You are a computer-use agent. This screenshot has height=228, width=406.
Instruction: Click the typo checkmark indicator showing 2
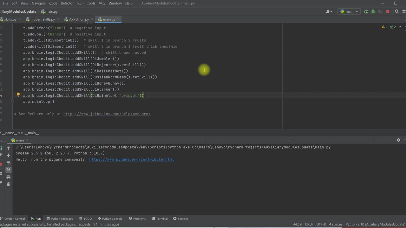click(393, 27)
